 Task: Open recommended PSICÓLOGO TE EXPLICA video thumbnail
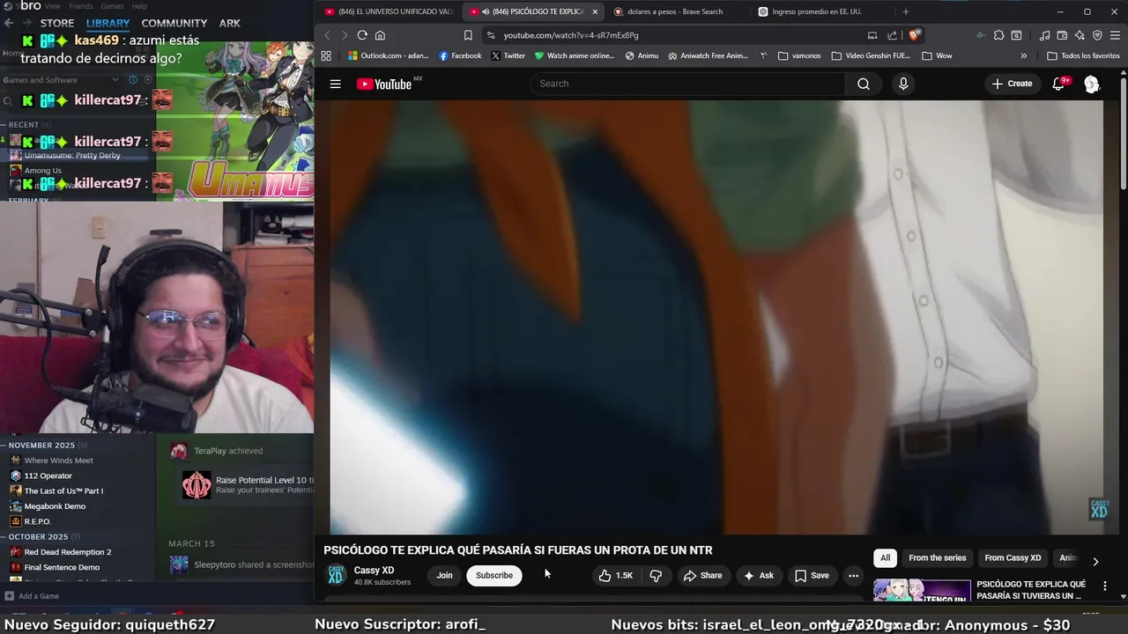click(922, 591)
